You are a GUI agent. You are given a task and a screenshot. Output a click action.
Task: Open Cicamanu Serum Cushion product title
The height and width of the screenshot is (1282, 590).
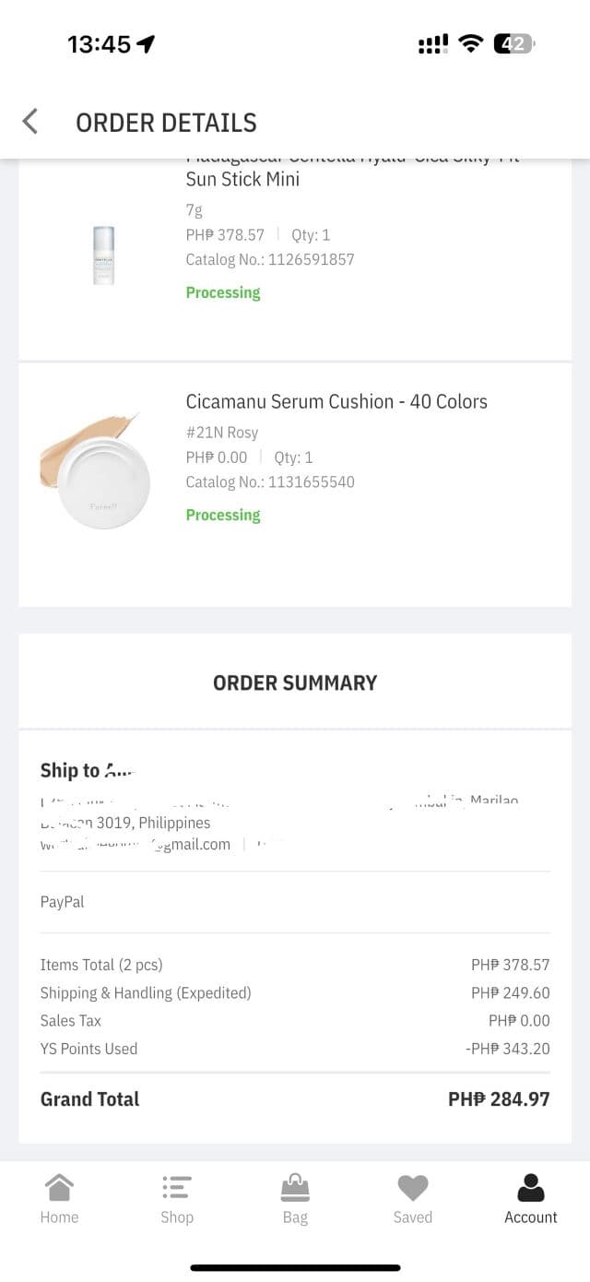336,401
